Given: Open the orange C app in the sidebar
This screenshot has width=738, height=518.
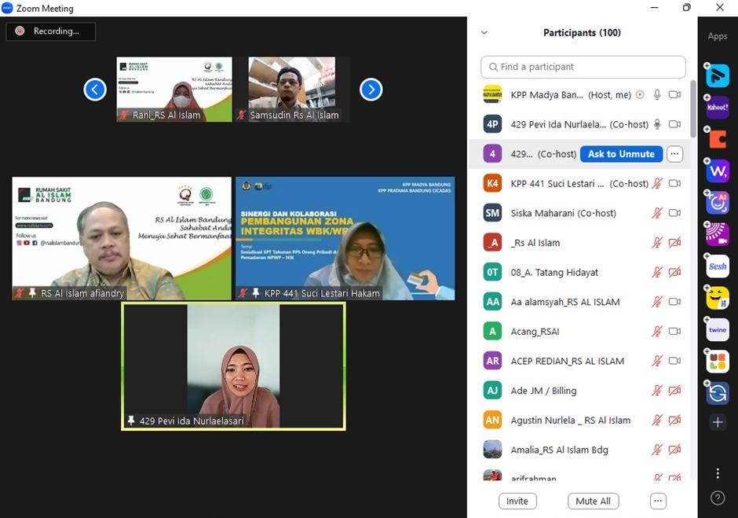Looking at the screenshot, I should click(x=718, y=139).
